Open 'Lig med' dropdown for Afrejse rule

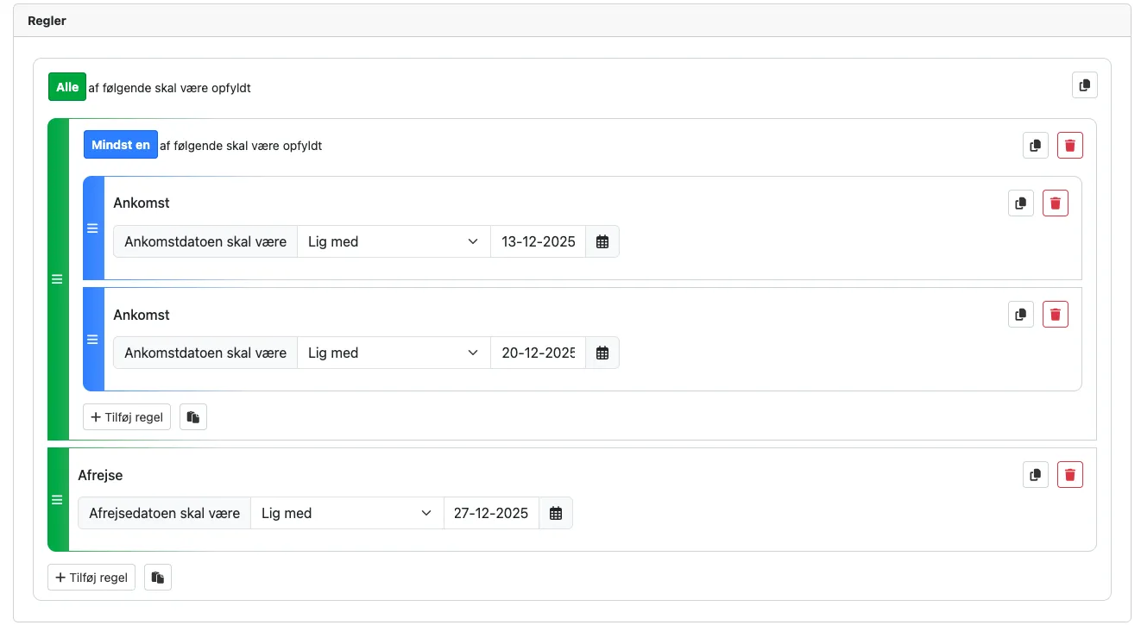[347, 514]
